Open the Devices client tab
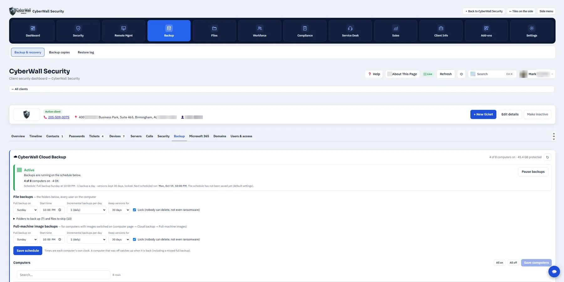 pos(117,136)
